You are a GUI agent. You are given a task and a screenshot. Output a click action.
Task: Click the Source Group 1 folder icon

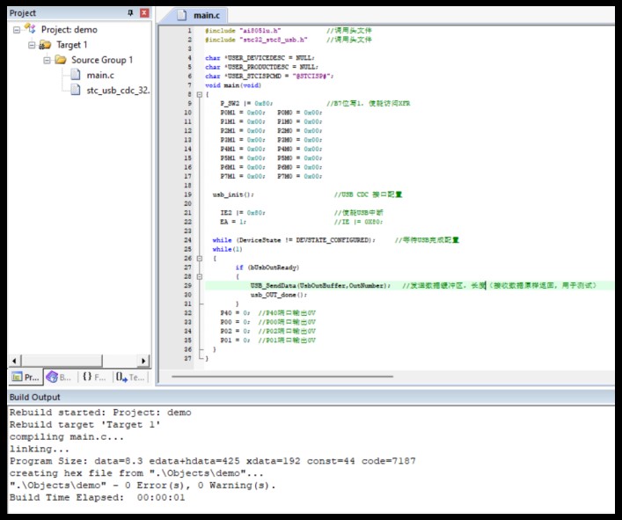click(61, 60)
